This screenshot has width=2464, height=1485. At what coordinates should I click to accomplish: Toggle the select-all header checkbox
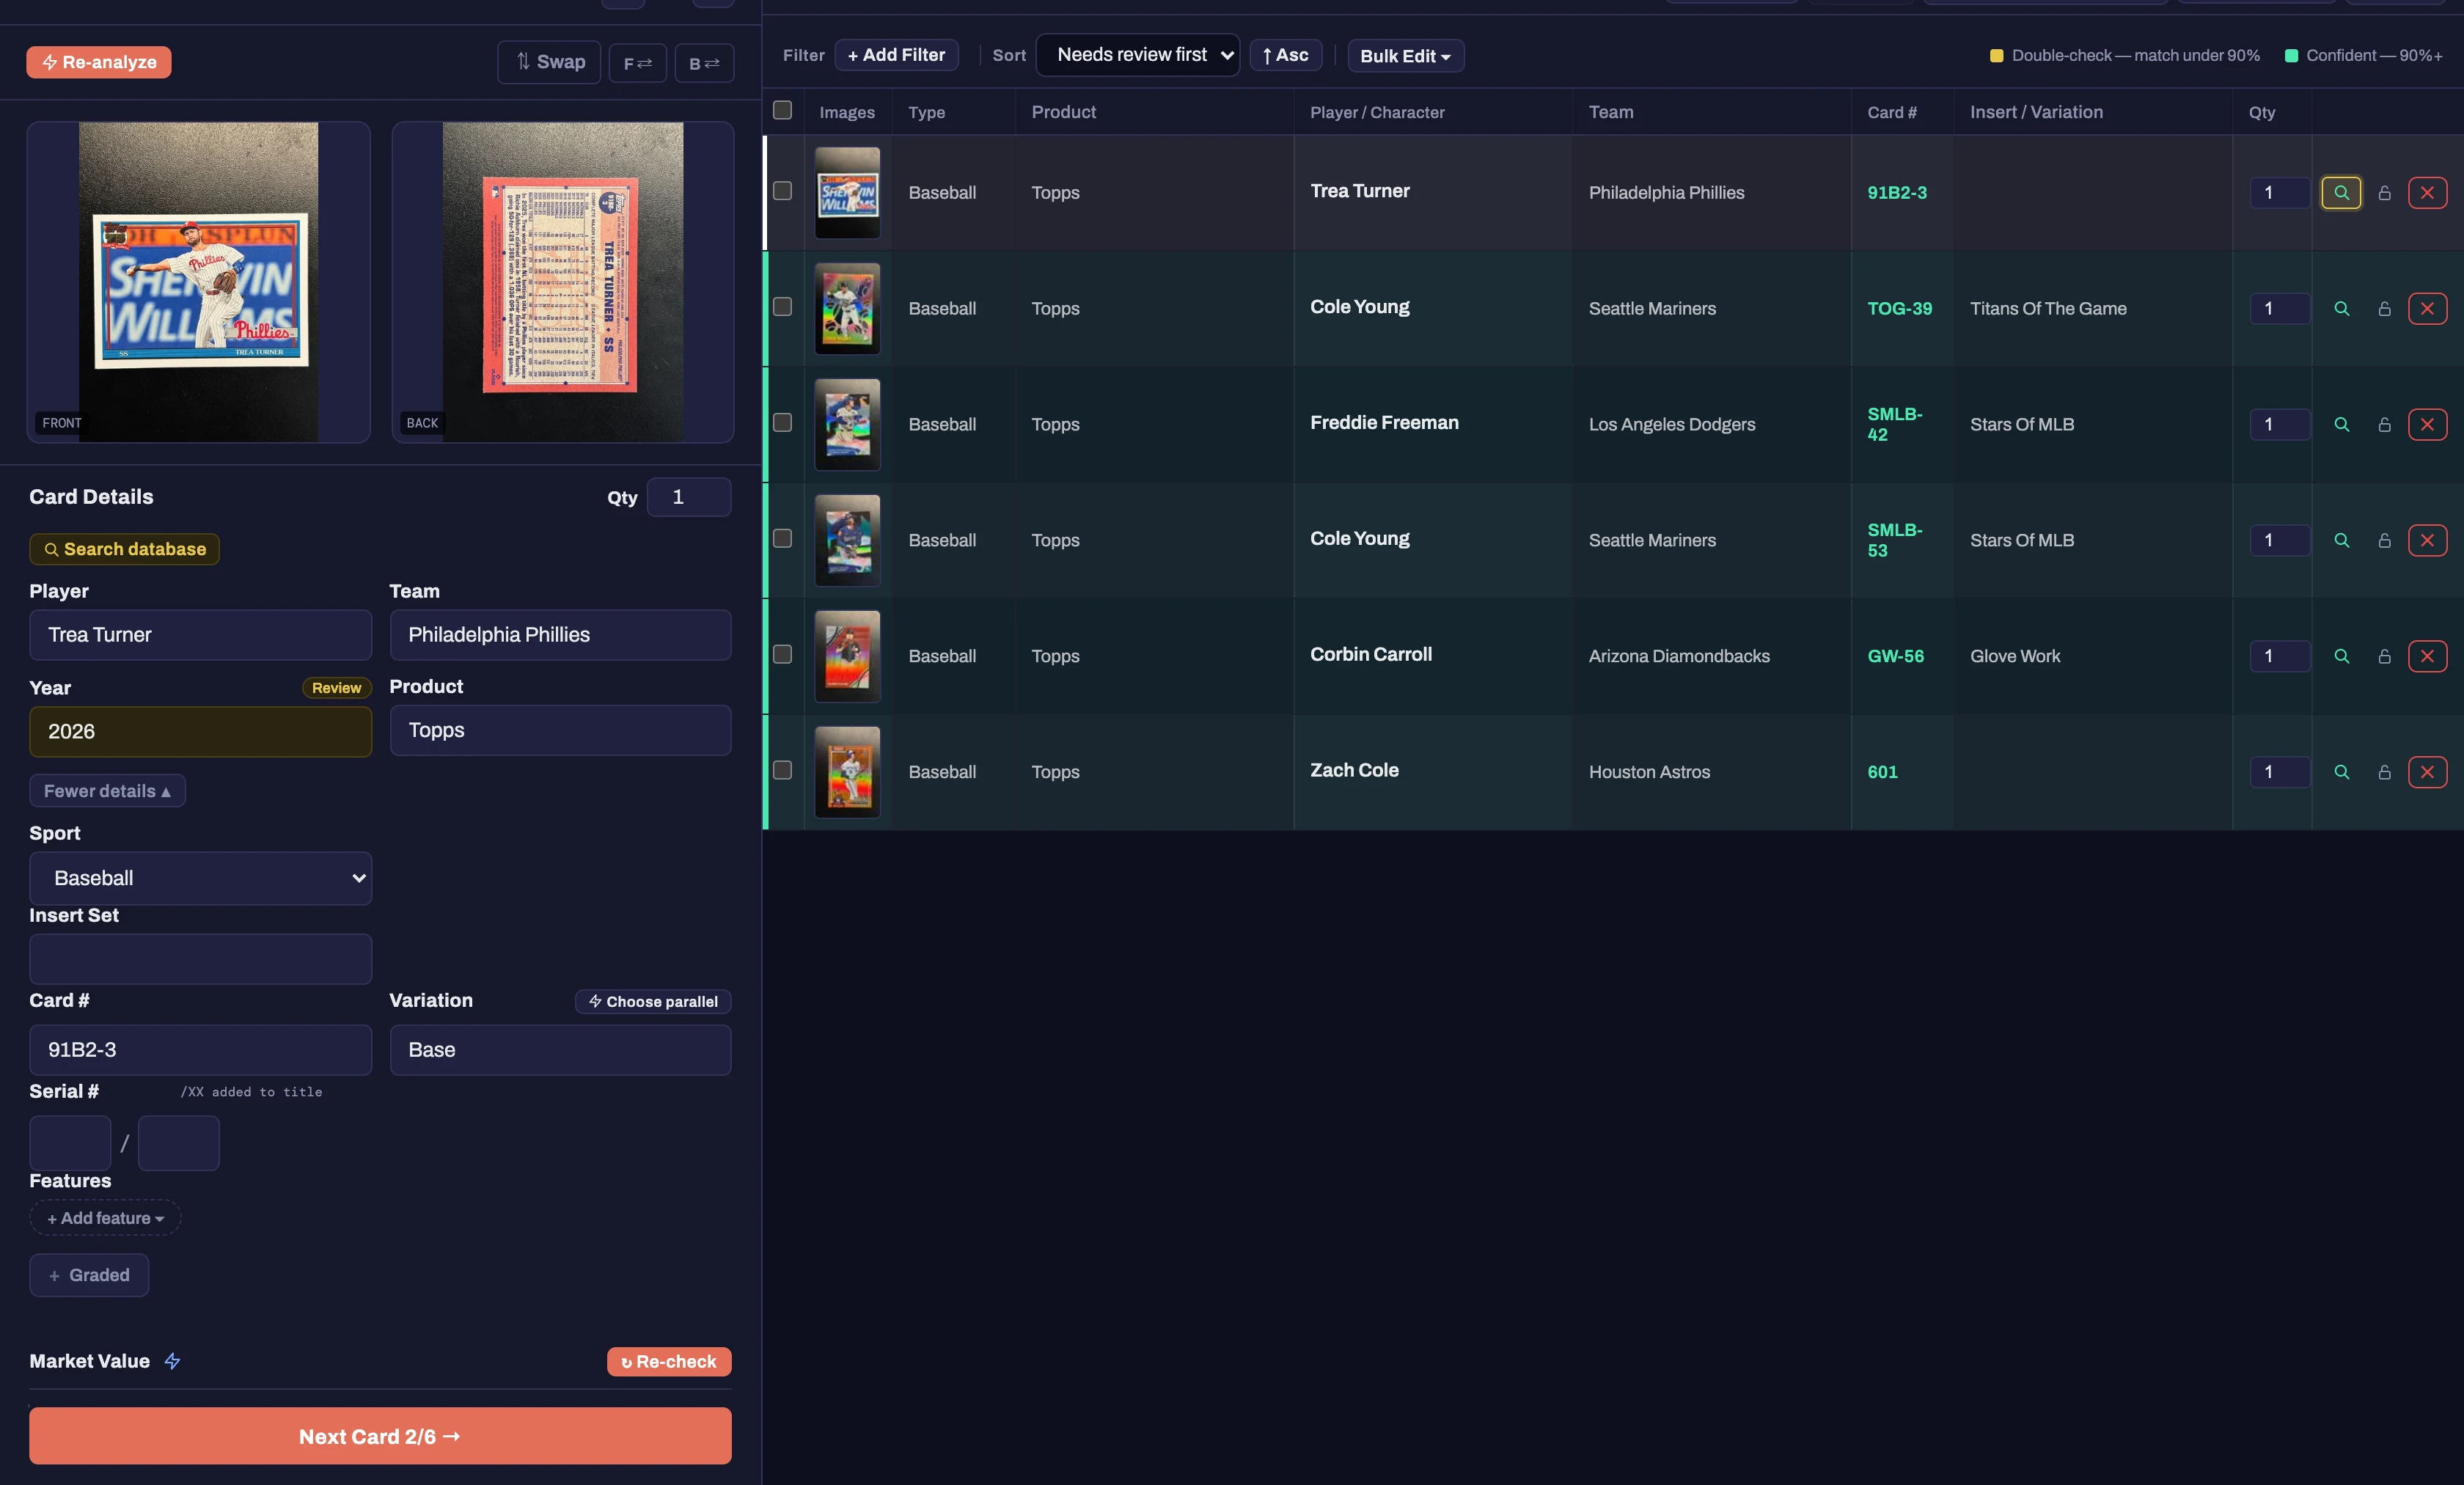(x=782, y=110)
